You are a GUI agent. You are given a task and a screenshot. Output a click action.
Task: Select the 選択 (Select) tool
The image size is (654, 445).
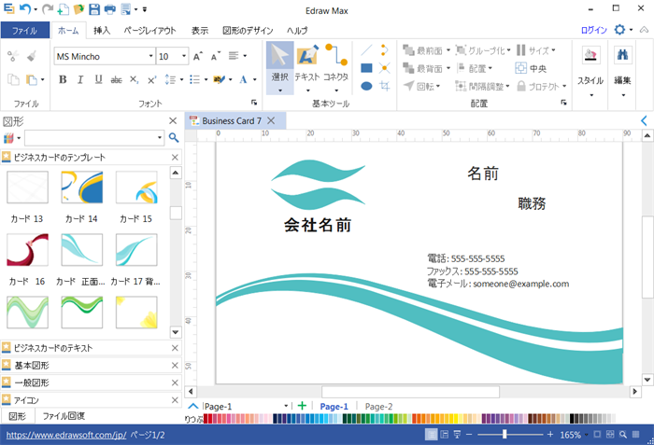(279, 65)
